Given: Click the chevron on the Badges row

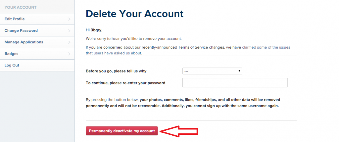Looking at the screenshot, I should (x=69, y=54).
